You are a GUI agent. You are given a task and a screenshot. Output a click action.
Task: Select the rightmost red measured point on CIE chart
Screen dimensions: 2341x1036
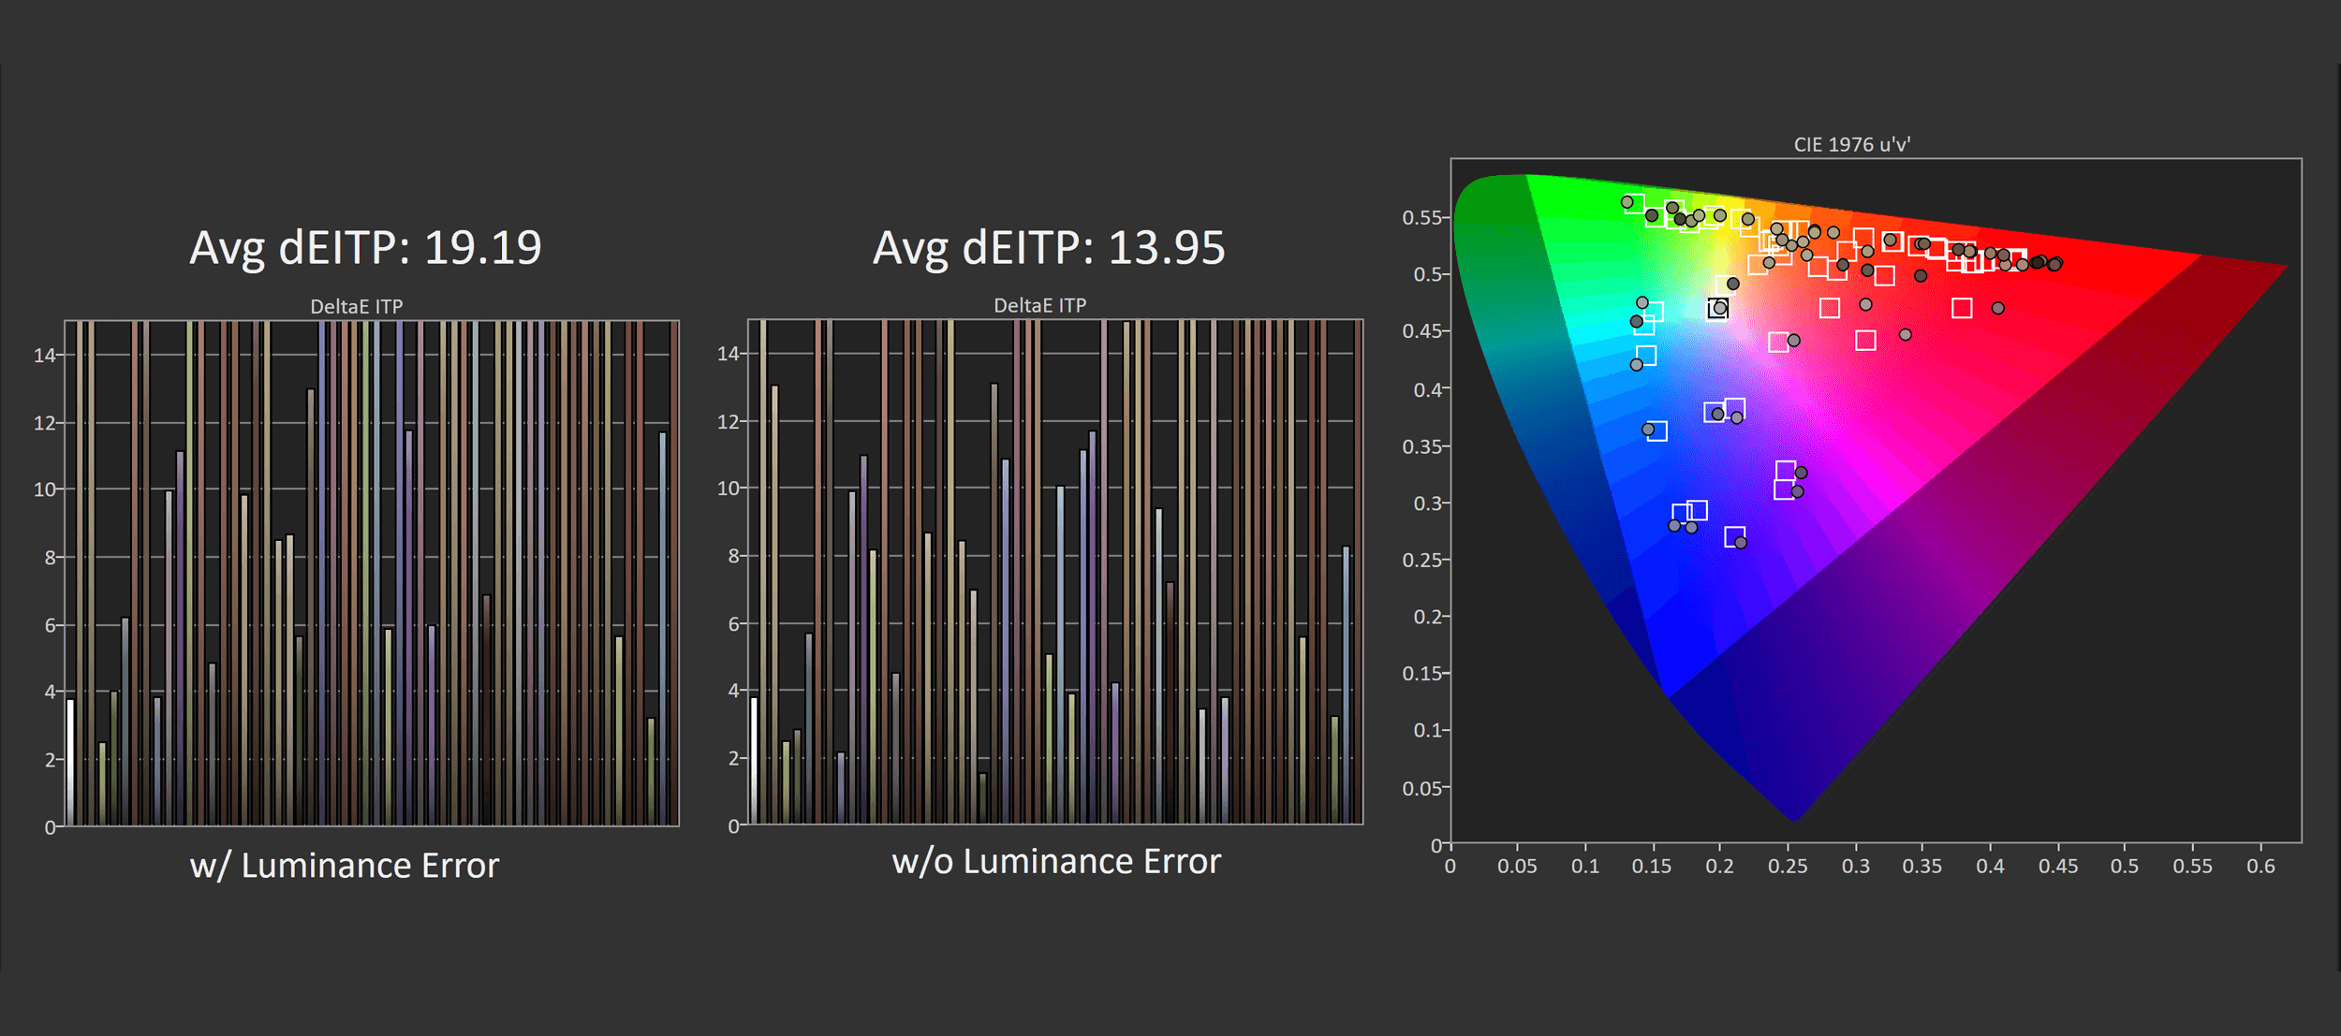pyautogui.click(x=2054, y=265)
